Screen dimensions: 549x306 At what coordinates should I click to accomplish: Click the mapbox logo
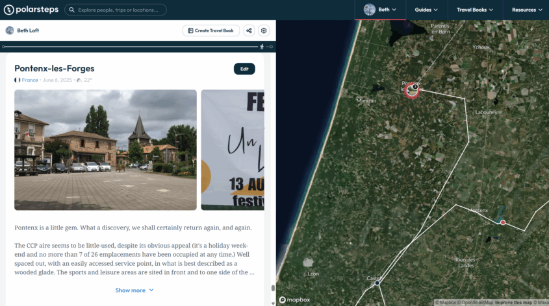tap(294, 300)
